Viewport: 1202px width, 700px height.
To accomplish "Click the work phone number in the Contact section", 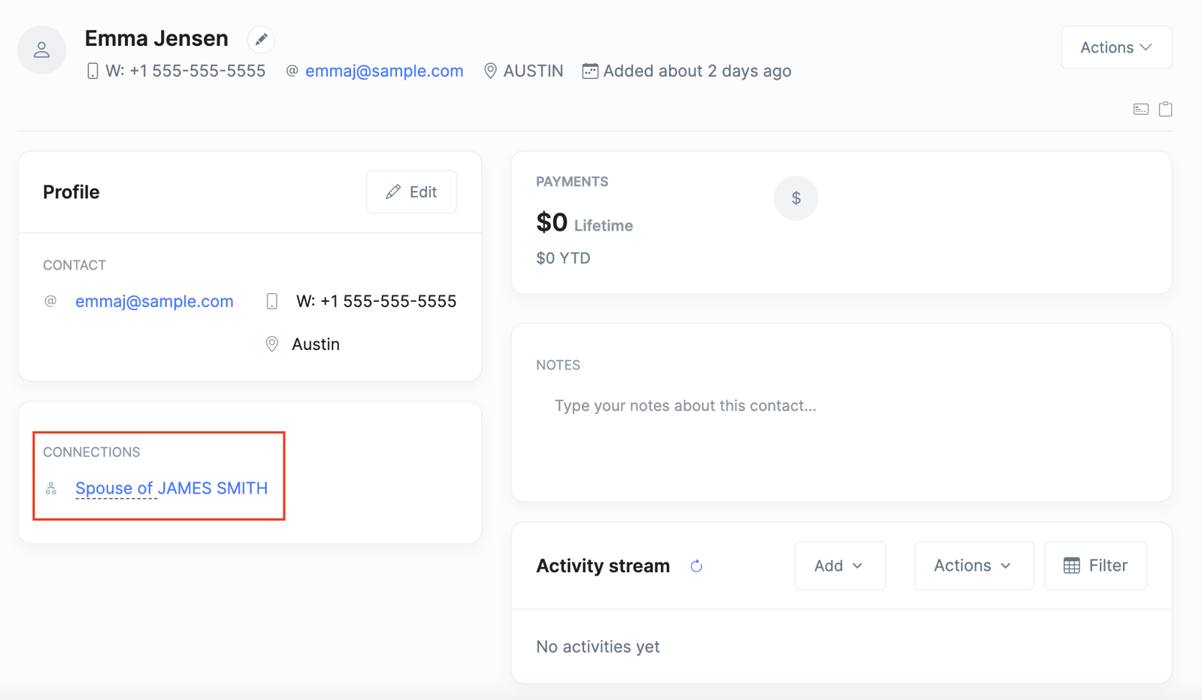I will (x=375, y=301).
